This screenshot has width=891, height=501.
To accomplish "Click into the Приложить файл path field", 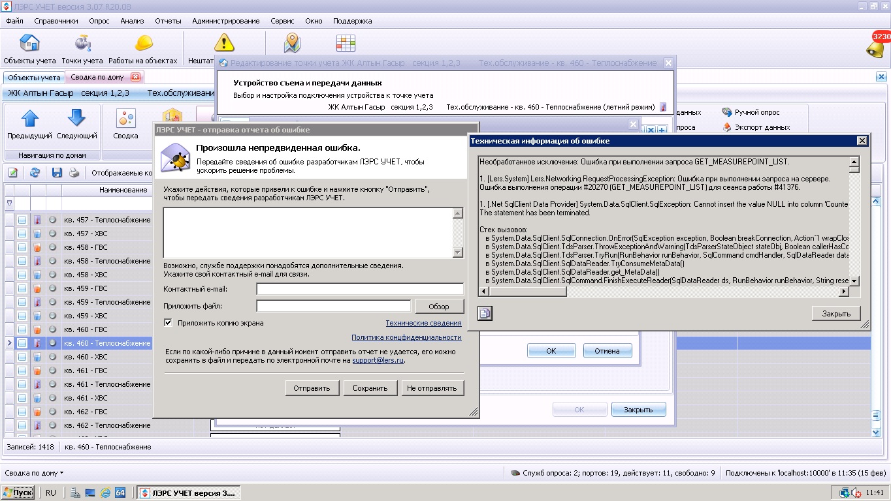I will point(334,306).
